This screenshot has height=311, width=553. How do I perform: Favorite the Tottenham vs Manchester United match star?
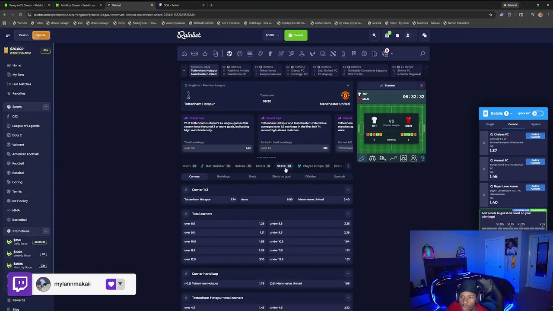click(348, 86)
